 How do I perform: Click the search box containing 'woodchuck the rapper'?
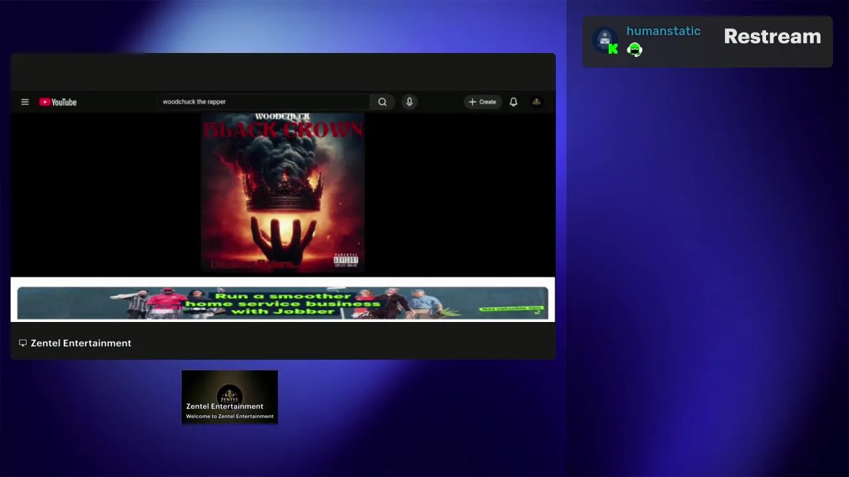[264, 102]
